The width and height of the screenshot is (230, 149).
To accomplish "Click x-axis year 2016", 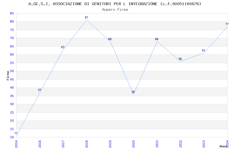I will pos(40,144).
